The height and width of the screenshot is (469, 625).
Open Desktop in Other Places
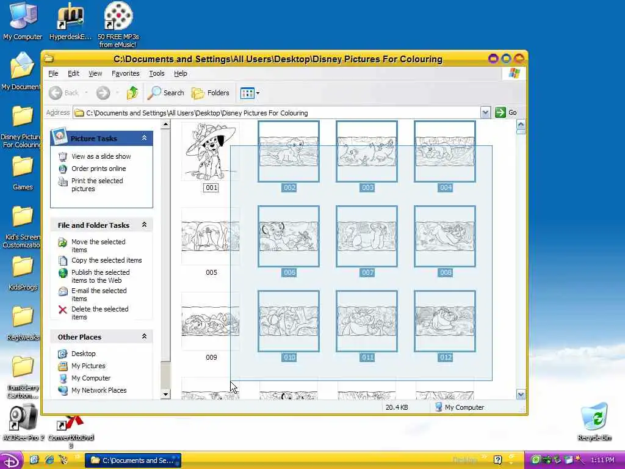83,354
